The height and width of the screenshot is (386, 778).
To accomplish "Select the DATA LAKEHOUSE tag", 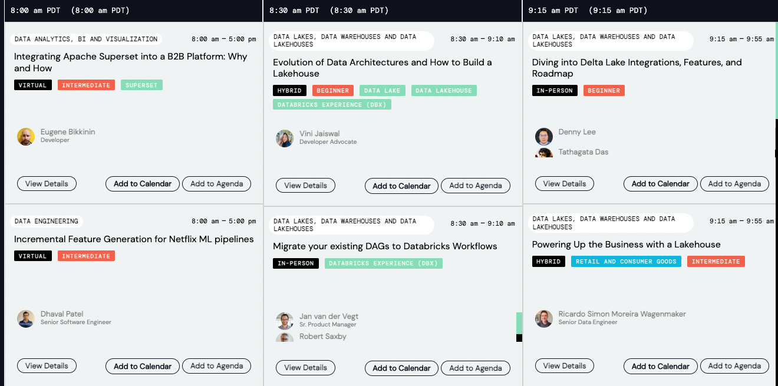I will click(x=443, y=91).
